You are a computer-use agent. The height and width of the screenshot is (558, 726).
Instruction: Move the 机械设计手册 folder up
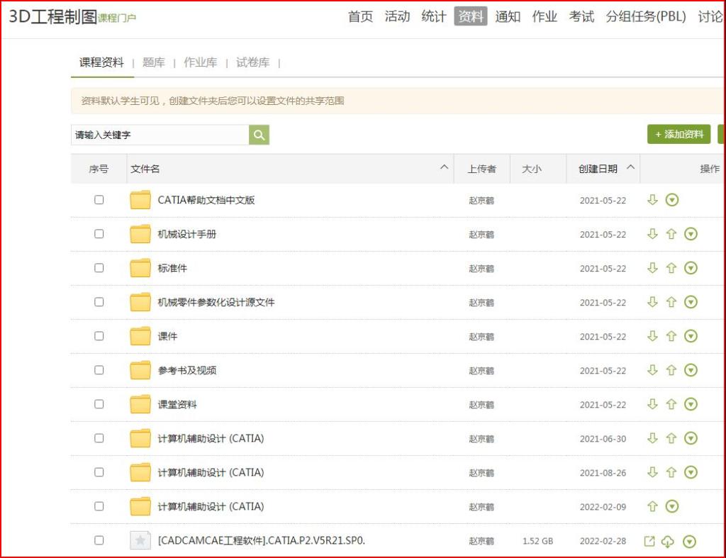(671, 234)
